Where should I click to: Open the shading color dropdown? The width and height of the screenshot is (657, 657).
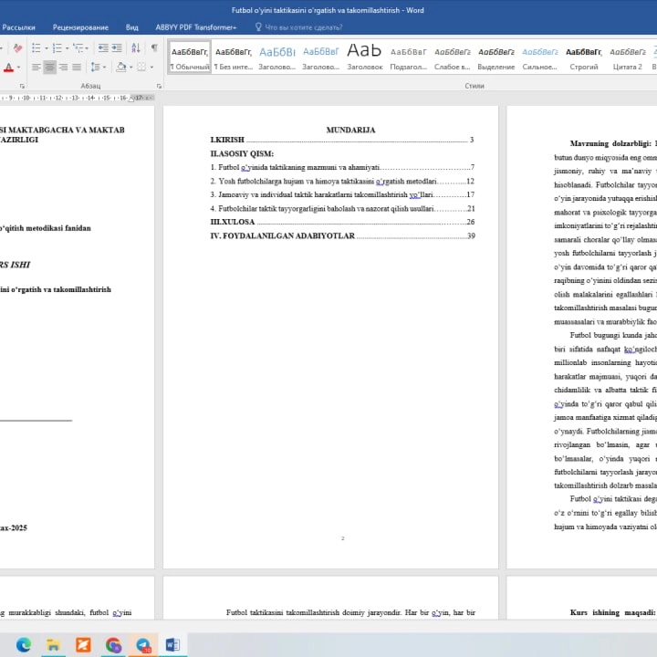130,67
